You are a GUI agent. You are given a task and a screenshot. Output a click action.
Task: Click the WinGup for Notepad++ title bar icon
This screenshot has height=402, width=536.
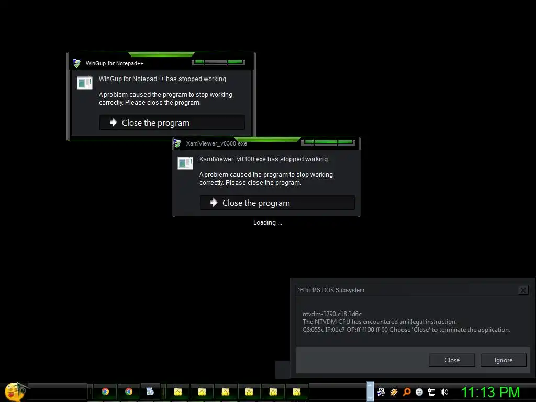(x=76, y=63)
